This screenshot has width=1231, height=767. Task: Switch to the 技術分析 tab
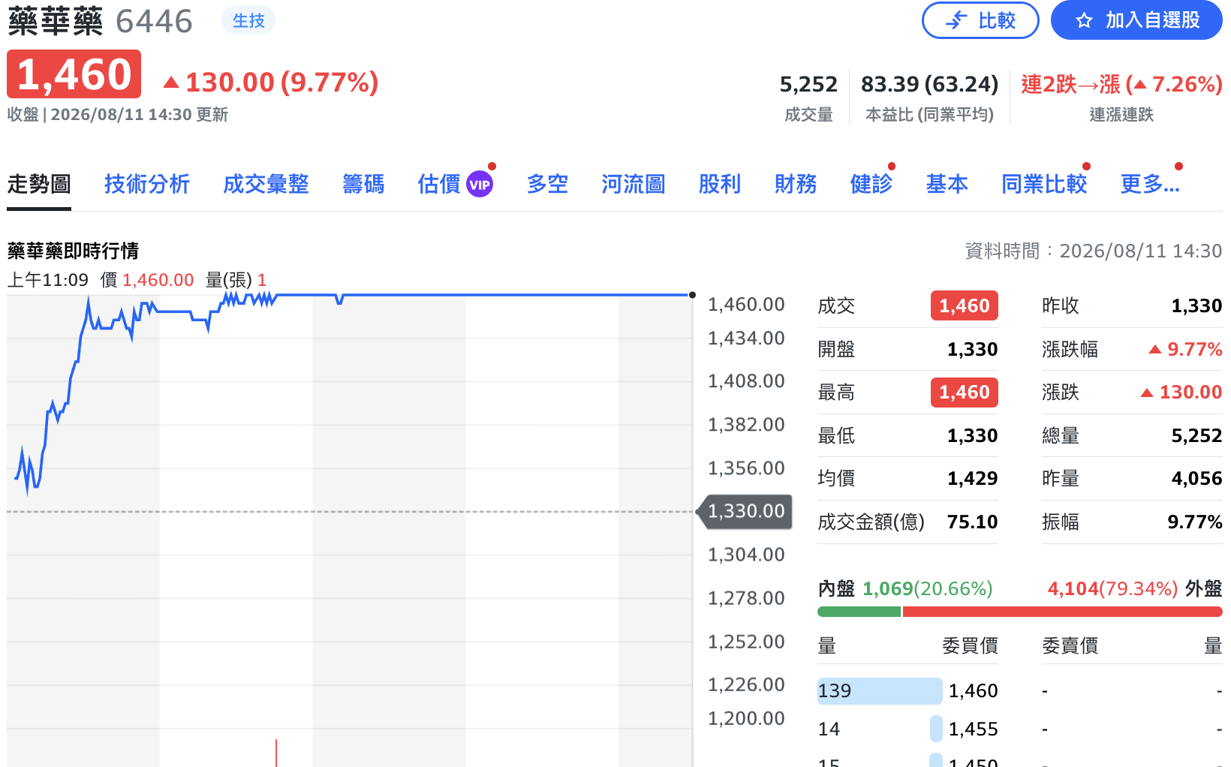(147, 184)
